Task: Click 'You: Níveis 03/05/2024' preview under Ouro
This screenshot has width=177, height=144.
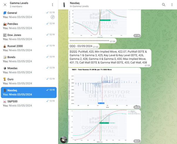Action: (x=17, y=83)
